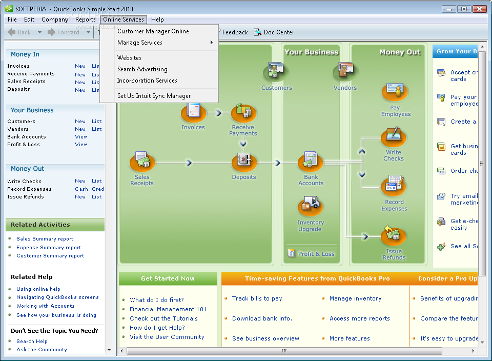The height and width of the screenshot is (361, 492).
Task: Open Customer Summary report link
Action: 50,255
